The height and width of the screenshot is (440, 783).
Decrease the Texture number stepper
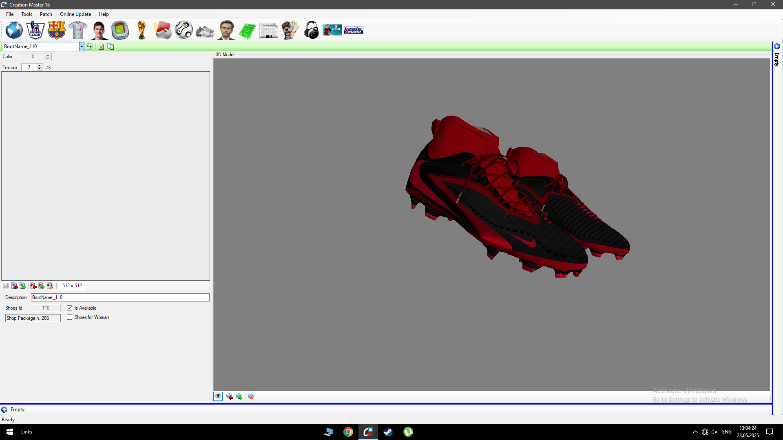tap(40, 69)
